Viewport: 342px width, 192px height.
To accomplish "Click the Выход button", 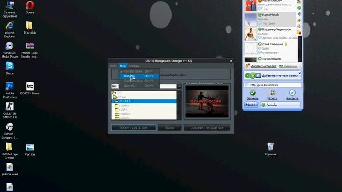I will click(x=169, y=127).
